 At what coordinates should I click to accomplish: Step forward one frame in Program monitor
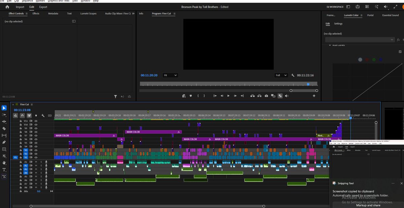235,96
